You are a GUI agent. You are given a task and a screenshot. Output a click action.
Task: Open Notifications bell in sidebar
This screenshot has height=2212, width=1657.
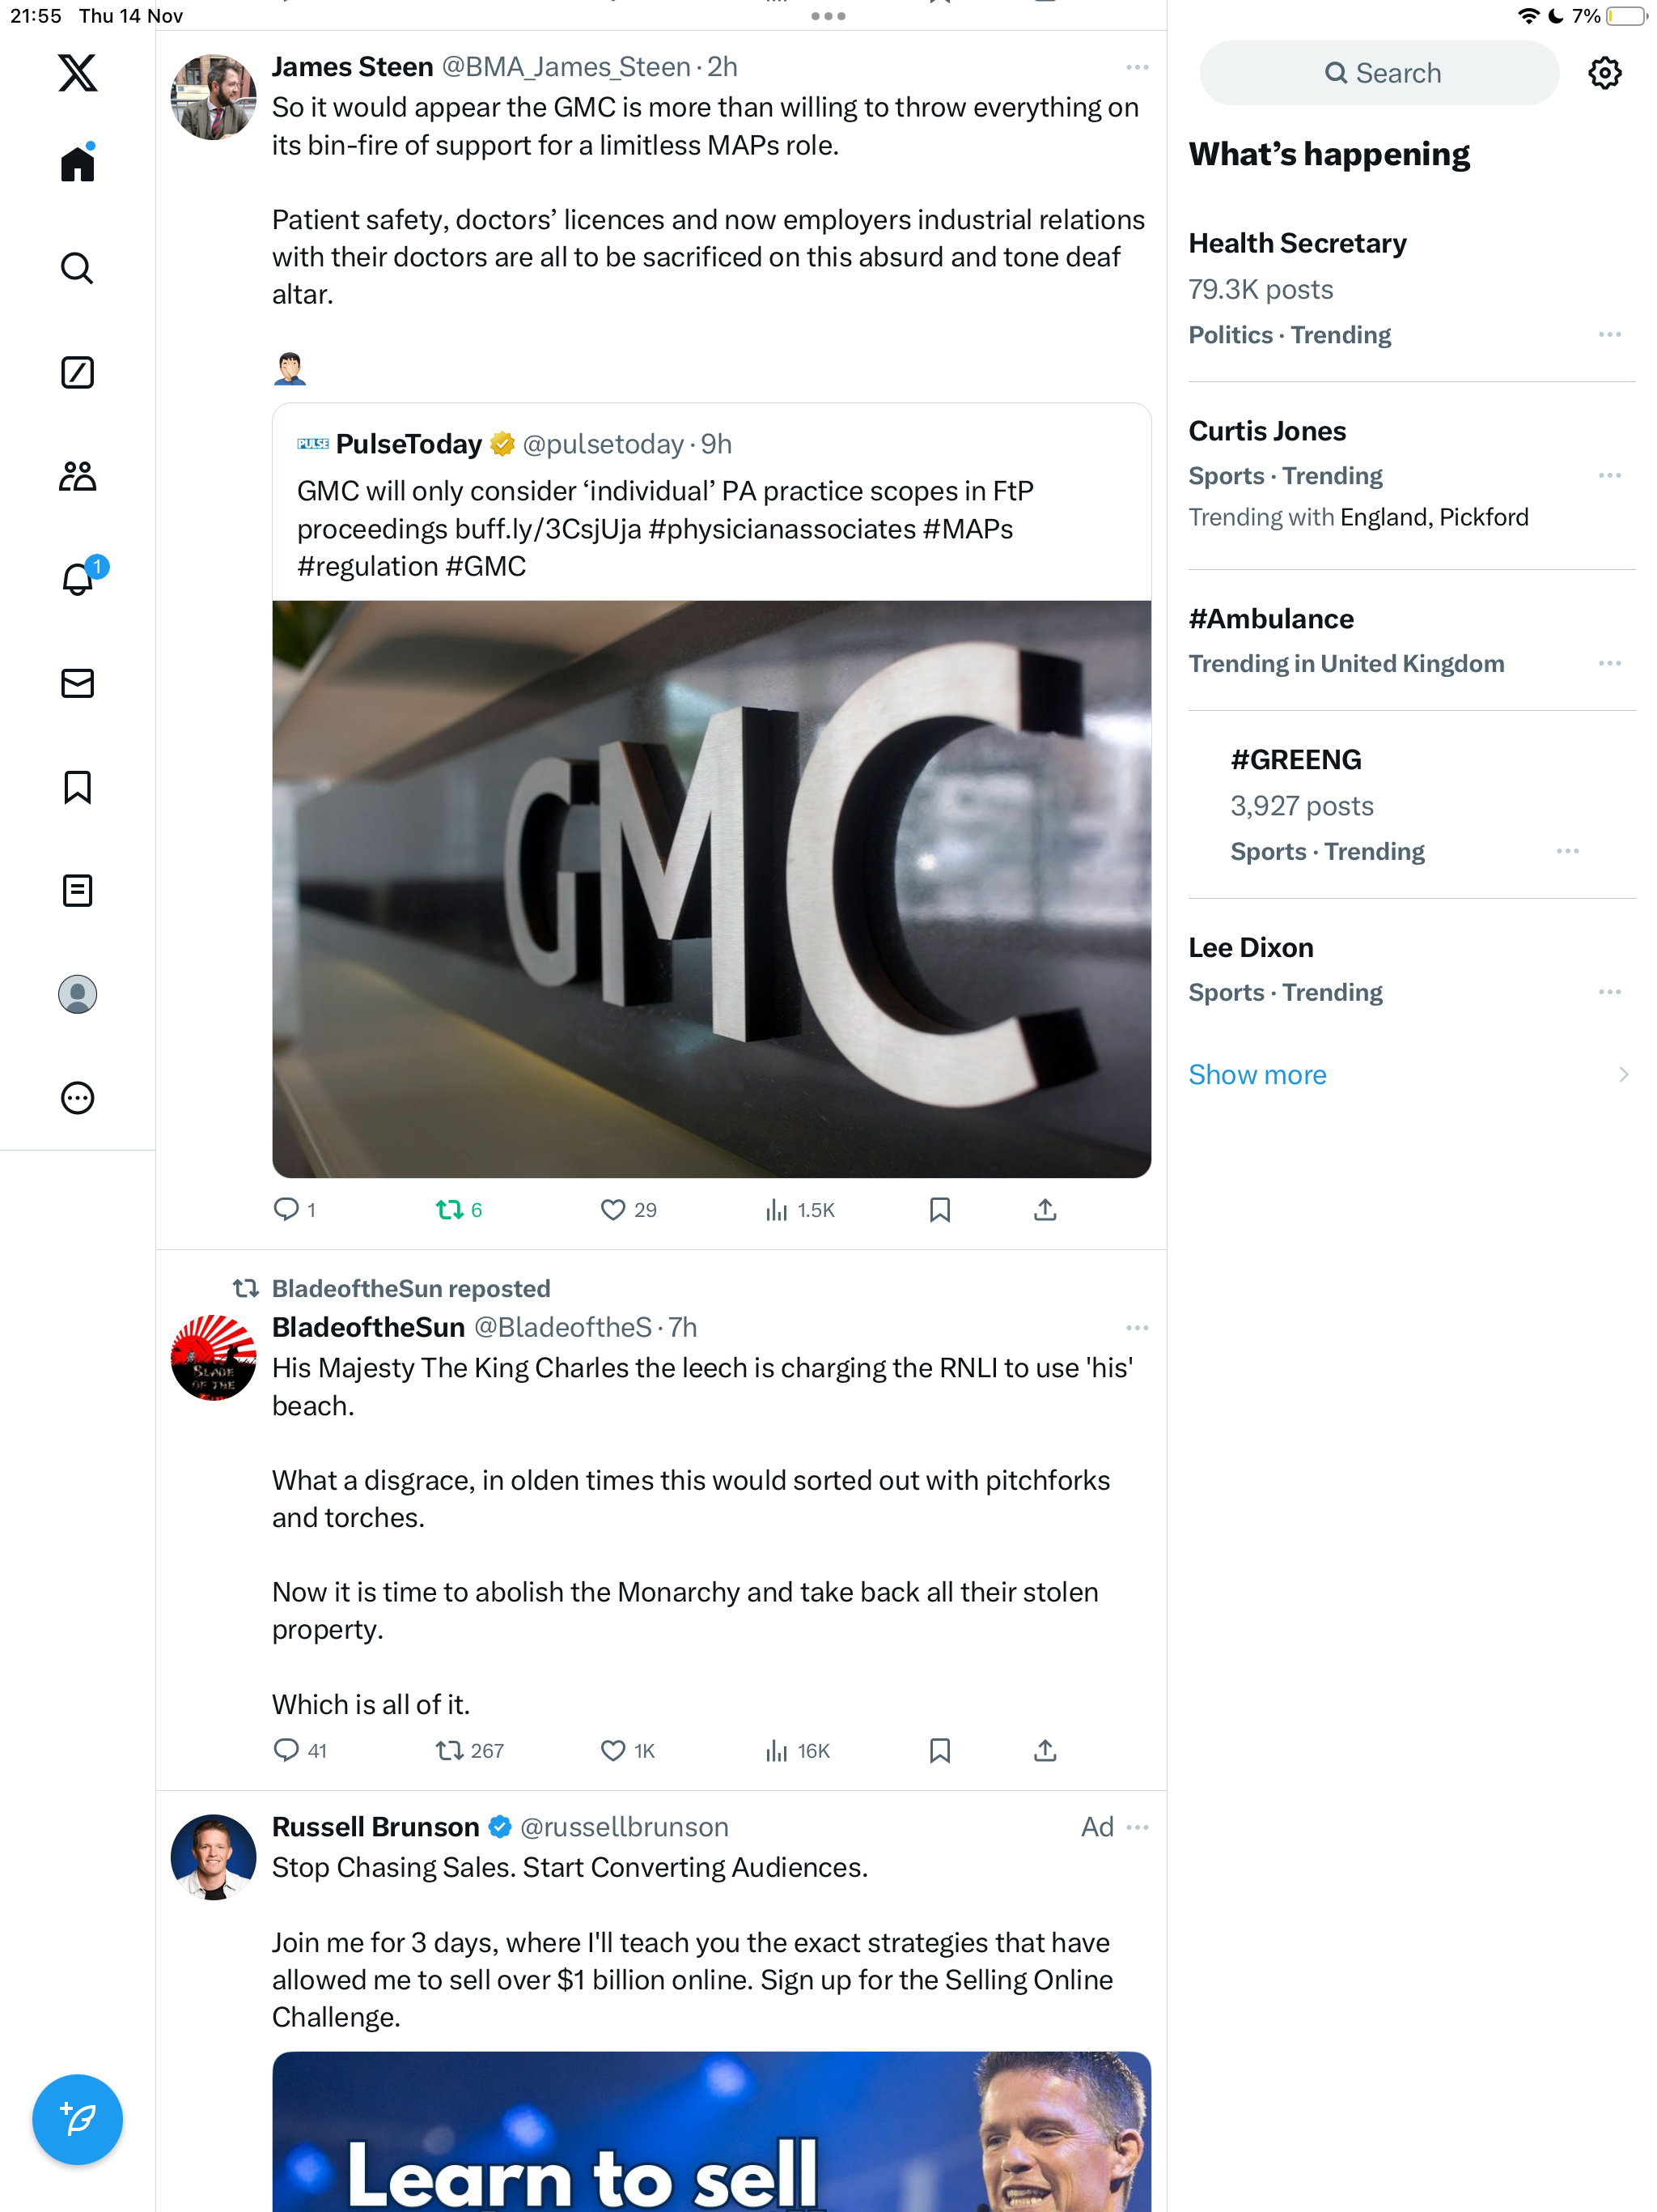78,578
